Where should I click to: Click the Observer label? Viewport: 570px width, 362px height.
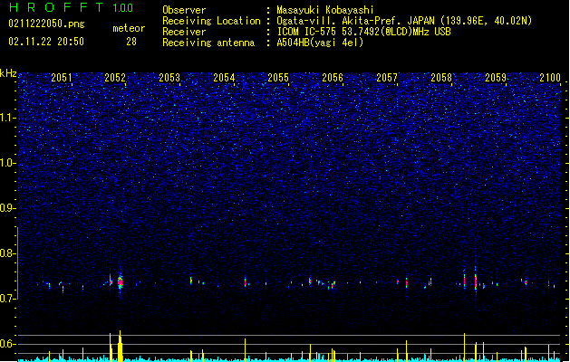pyautogui.click(x=184, y=10)
